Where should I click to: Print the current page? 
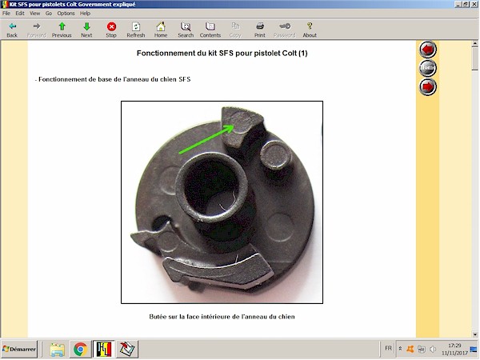point(259,30)
